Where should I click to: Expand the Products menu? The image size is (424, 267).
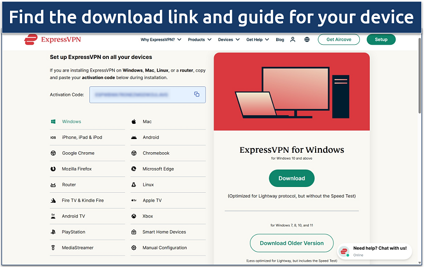[200, 39]
